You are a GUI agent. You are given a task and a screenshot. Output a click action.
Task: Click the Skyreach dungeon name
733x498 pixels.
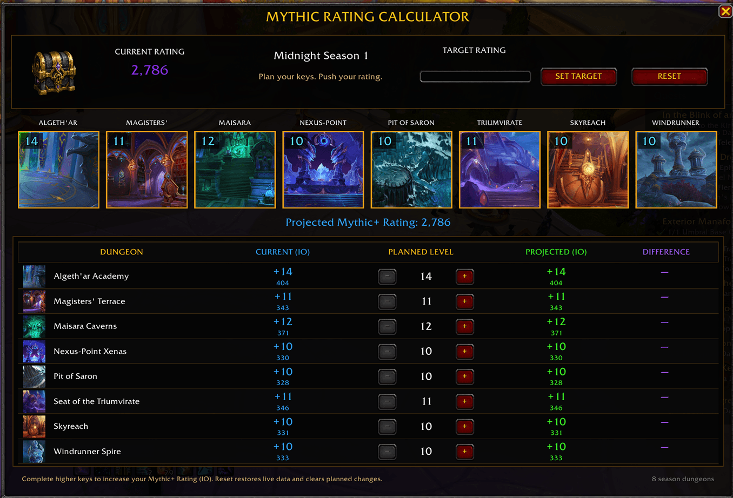click(x=71, y=426)
